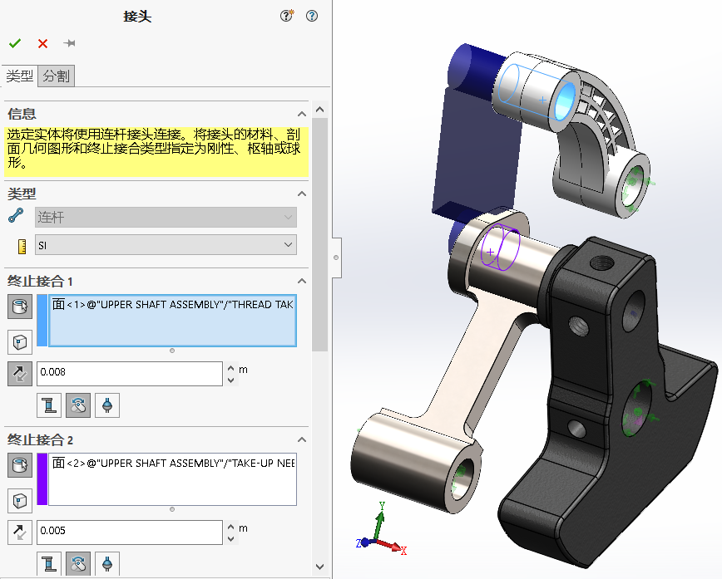Select the 类型 tab
The height and width of the screenshot is (579, 722).
tap(18, 76)
